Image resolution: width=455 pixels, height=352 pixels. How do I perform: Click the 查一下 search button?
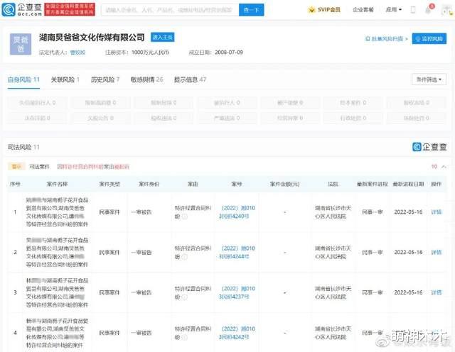[251, 10]
